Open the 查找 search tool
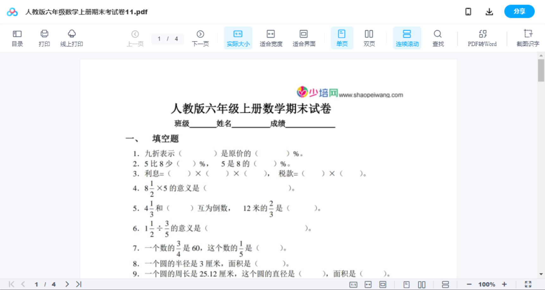The image size is (545, 290). [x=438, y=38]
